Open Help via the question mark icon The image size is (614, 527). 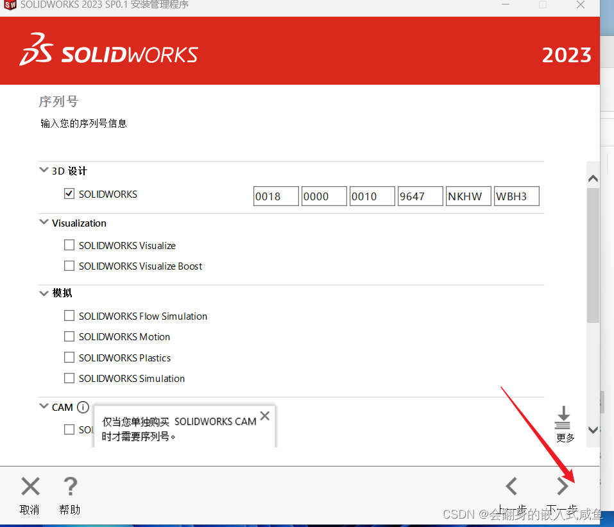click(x=70, y=487)
